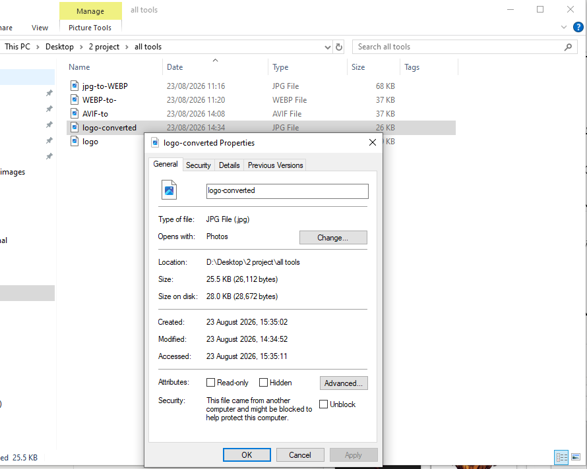
Task: Click the fifth quick access pin icon
Action: pyautogui.click(x=49, y=156)
